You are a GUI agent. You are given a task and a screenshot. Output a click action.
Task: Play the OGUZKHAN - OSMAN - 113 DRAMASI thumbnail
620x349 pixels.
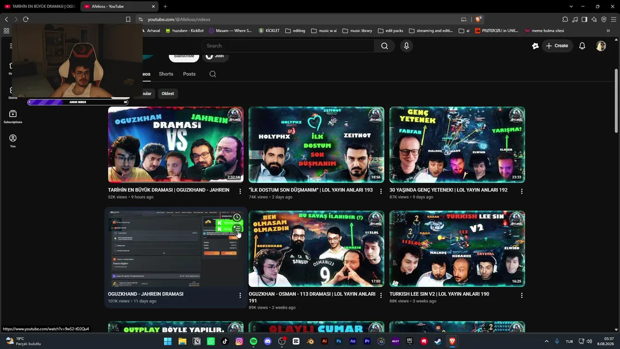[316, 249]
